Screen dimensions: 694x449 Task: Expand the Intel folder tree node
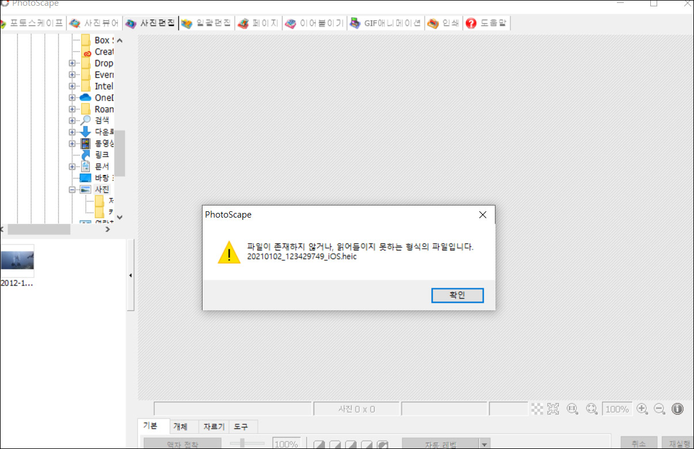[73, 86]
